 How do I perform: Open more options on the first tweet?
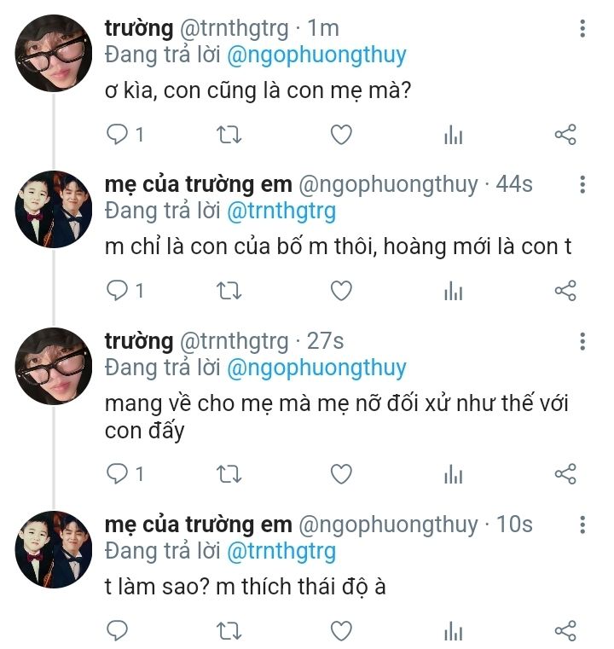coord(582,28)
